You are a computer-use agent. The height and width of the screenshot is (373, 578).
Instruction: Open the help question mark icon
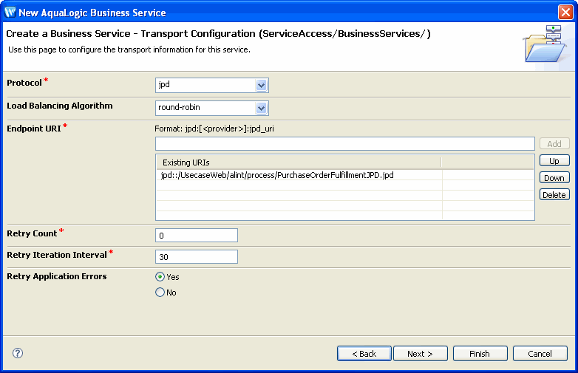[x=18, y=353]
